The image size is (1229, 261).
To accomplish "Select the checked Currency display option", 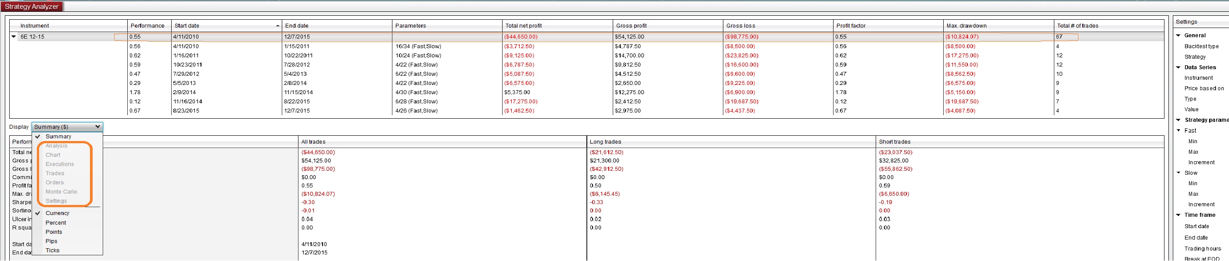I will [x=57, y=213].
